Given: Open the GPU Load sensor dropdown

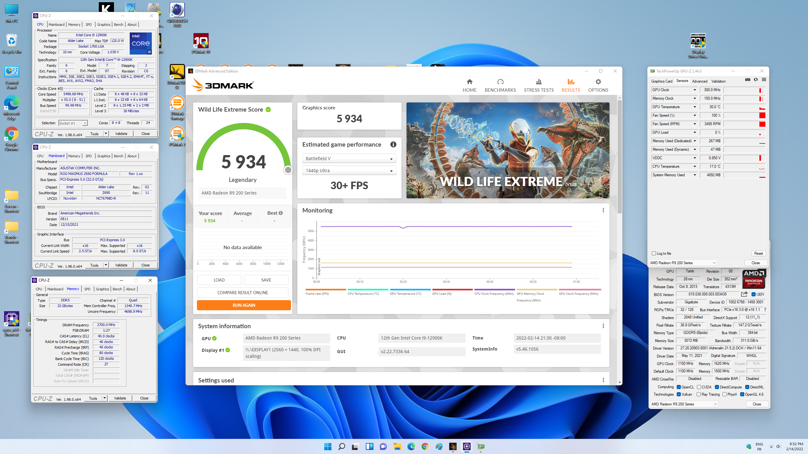Looking at the screenshot, I should (695, 132).
